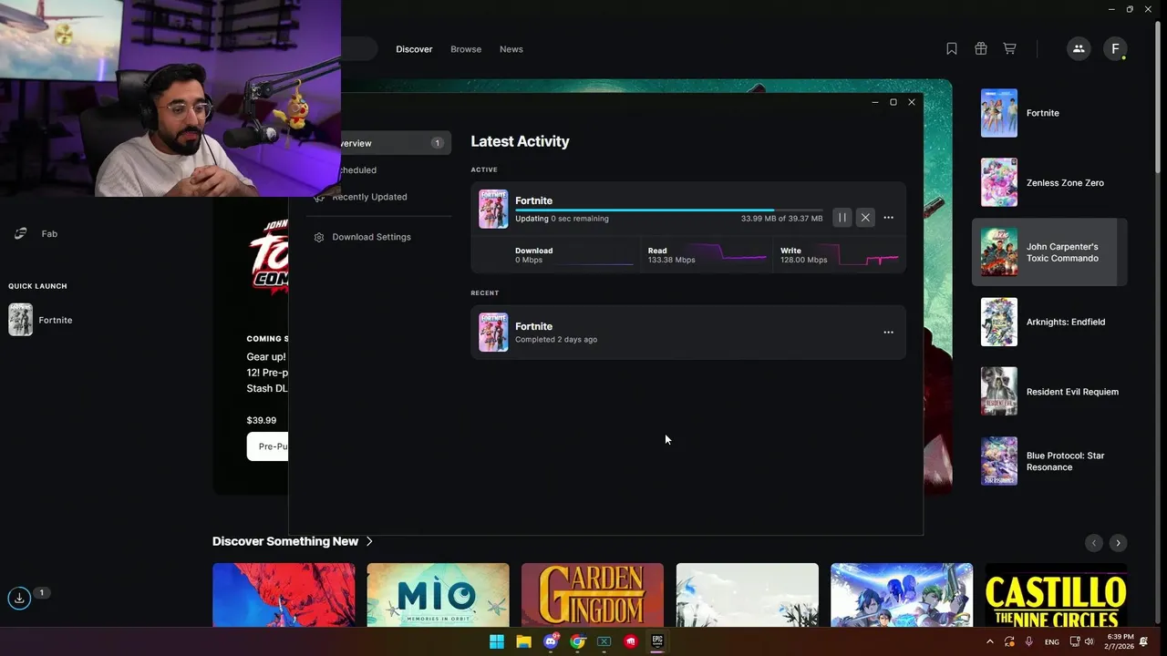Switch to the Browse tab
The width and height of the screenshot is (1167, 656).
point(466,49)
